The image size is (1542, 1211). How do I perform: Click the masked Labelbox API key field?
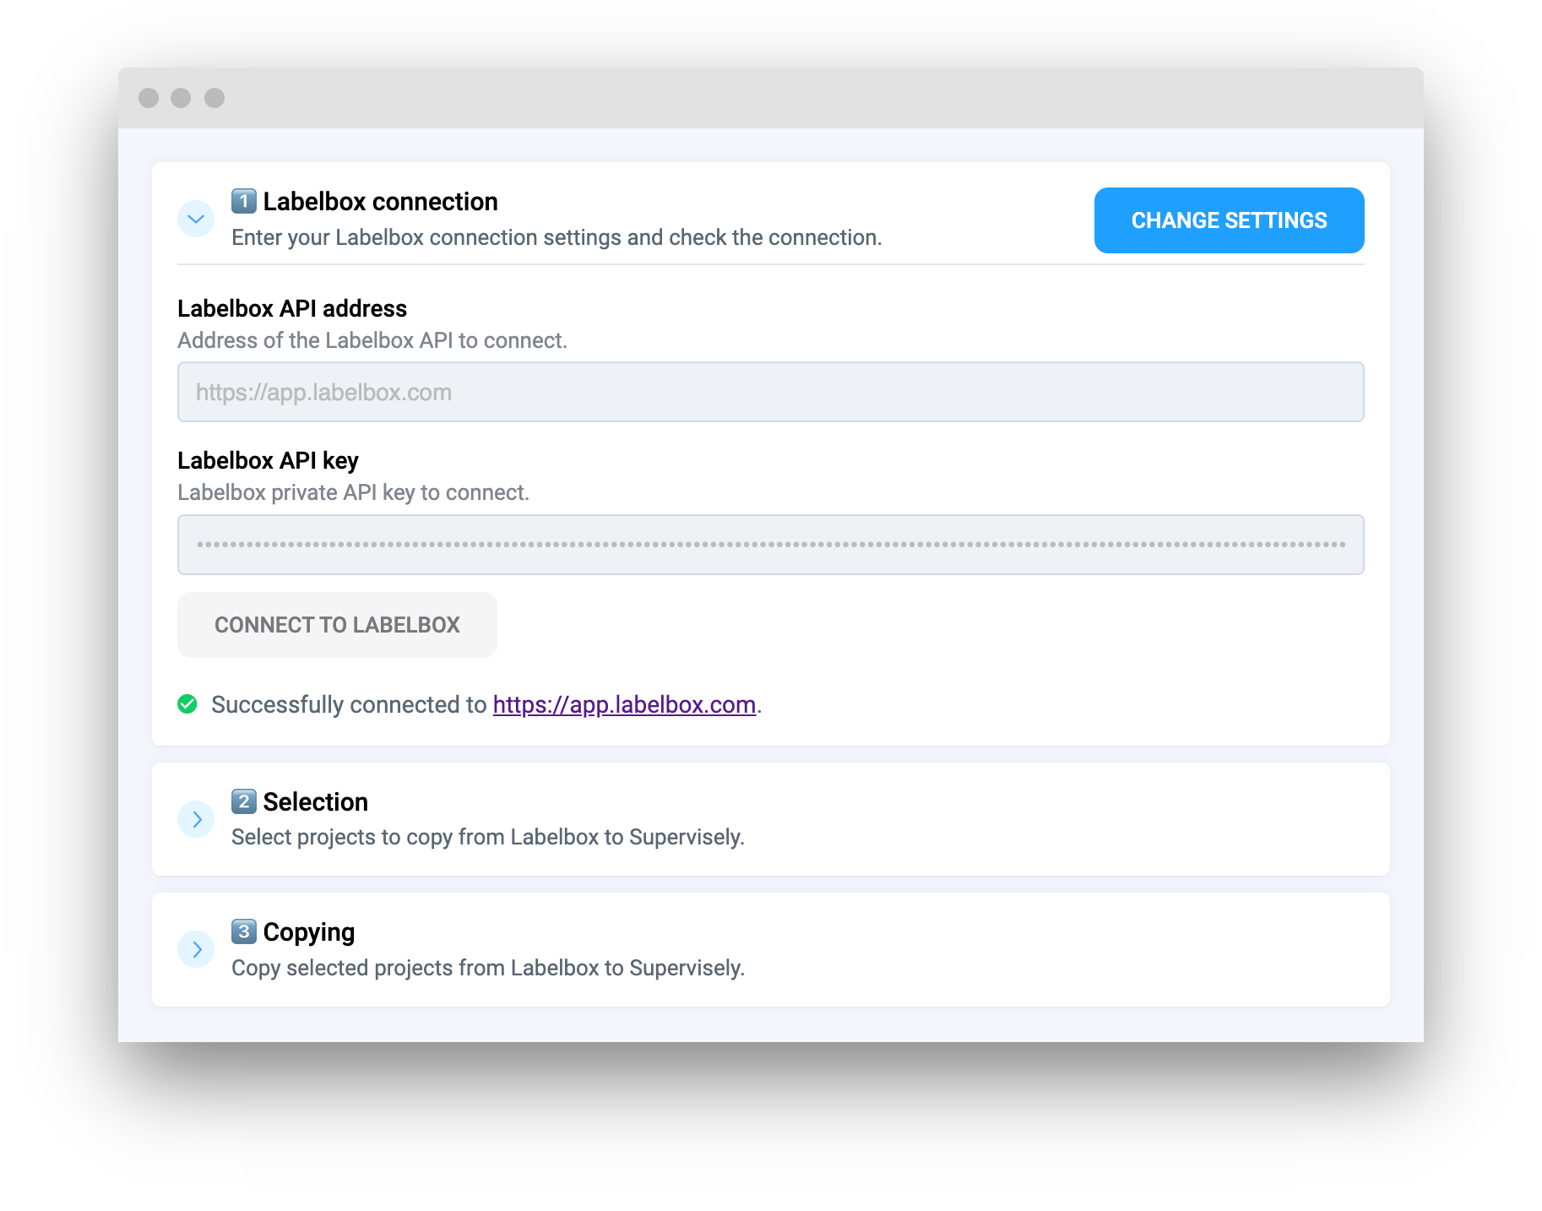click(770, 544)
